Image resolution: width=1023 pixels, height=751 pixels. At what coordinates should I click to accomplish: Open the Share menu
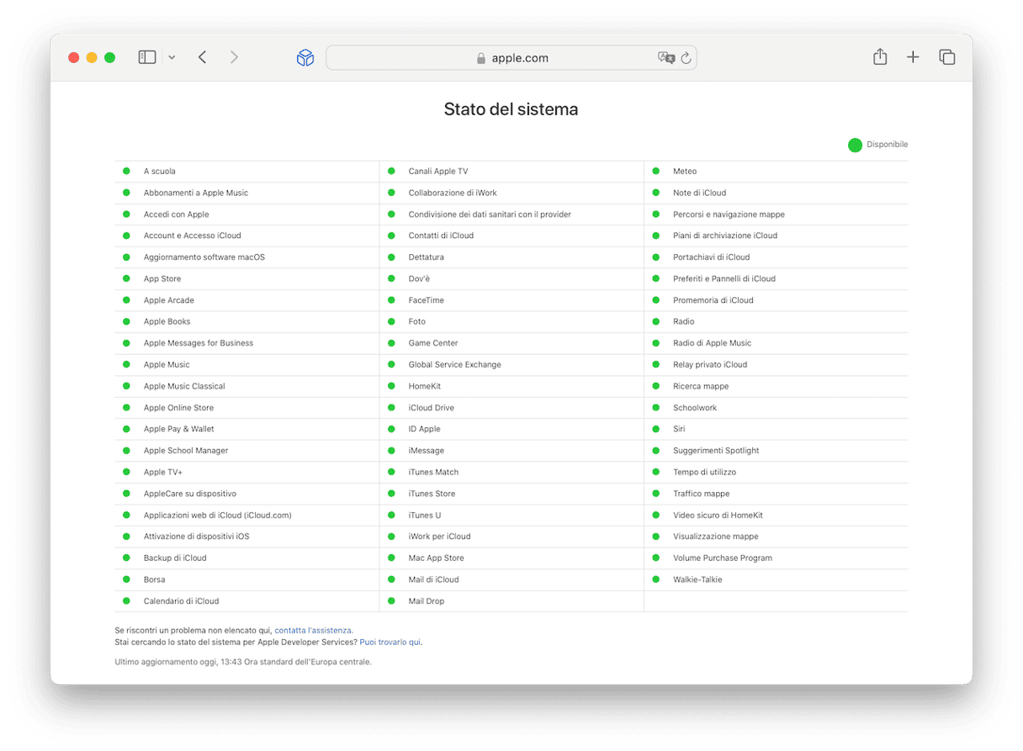coord(880,56)
